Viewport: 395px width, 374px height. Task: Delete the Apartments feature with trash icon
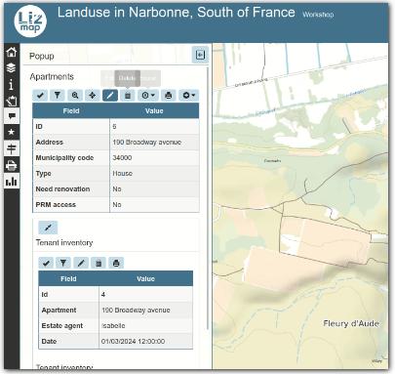click(128, 96)
